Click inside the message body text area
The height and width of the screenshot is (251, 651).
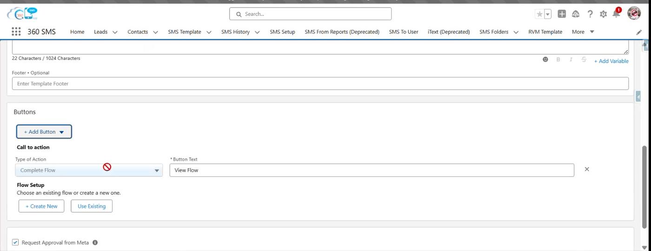320,47
